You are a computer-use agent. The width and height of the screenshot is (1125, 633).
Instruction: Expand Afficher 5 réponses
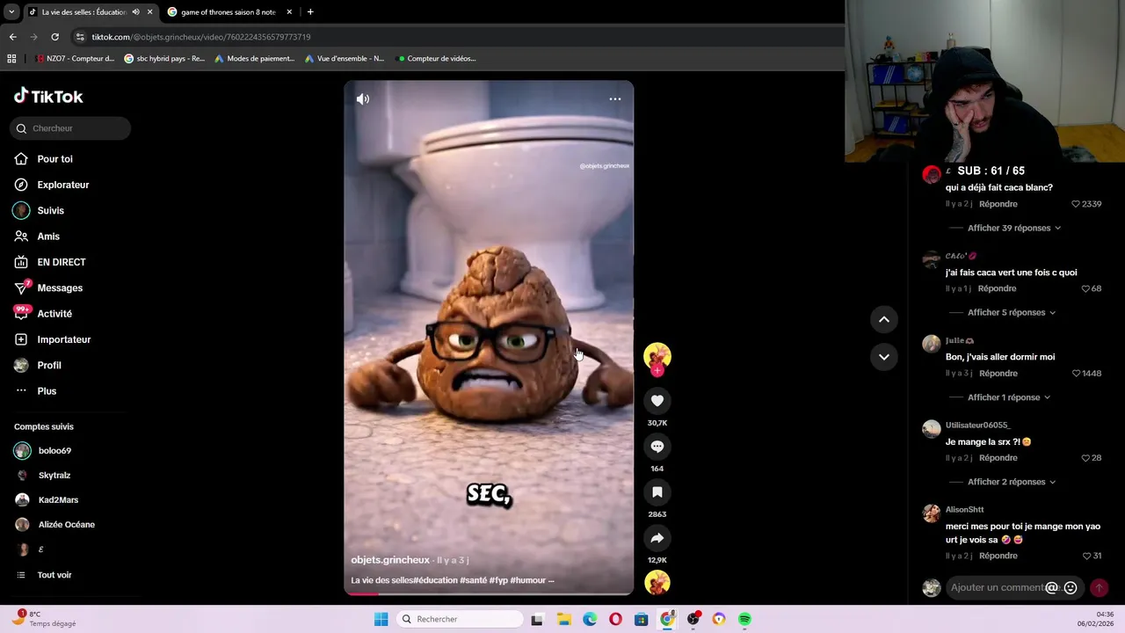(x=1012, y=313)
